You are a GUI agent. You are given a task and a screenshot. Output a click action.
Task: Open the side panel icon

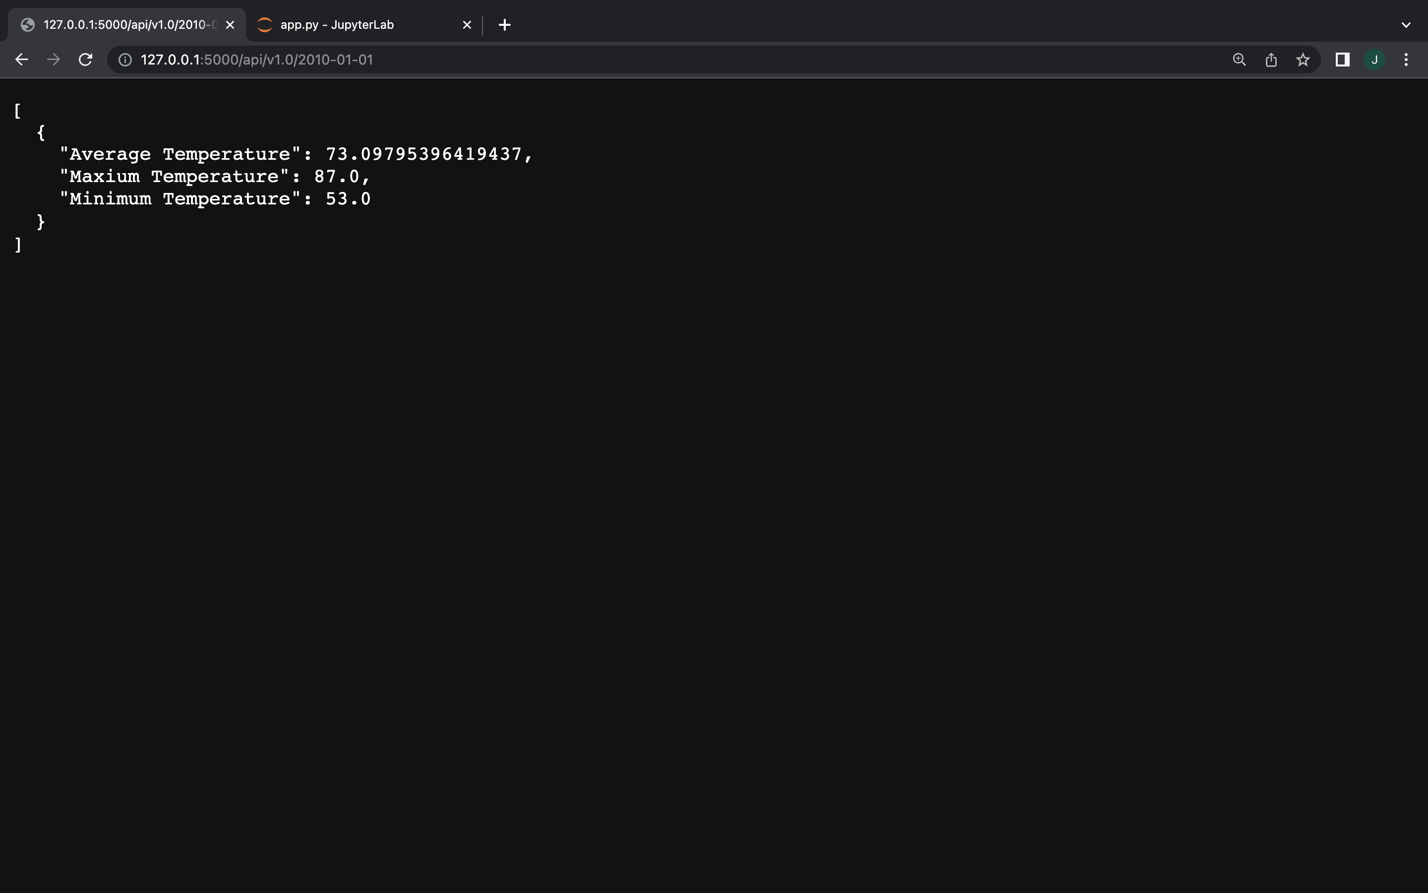(1342, 59)
